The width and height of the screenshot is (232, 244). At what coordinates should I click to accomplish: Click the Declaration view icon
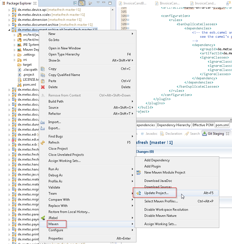pyautogui.click(x=162, y=134)
